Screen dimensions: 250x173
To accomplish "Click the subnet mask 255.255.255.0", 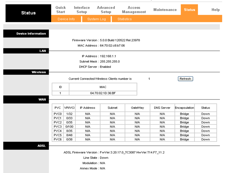I will point(110,62).
